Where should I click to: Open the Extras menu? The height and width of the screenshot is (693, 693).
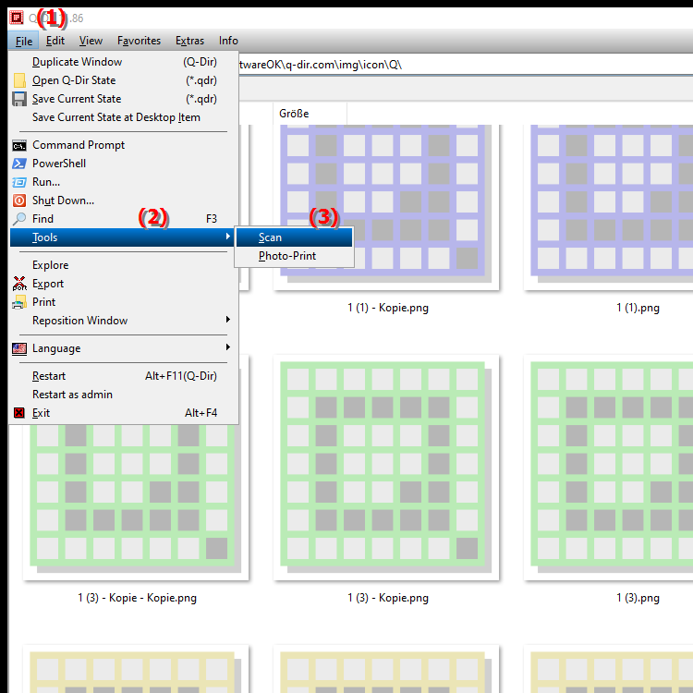point(189,41)
